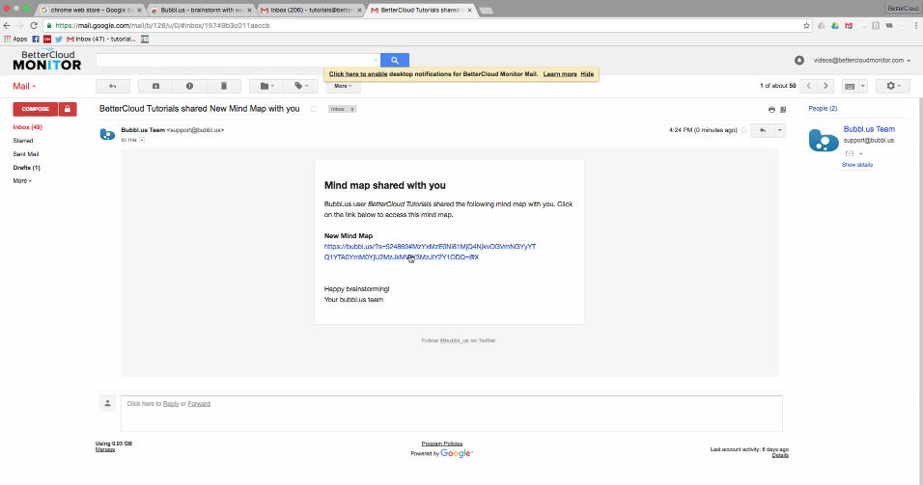
Task: Click the email envelope icon in contact card
Action: tap(850, 153)
